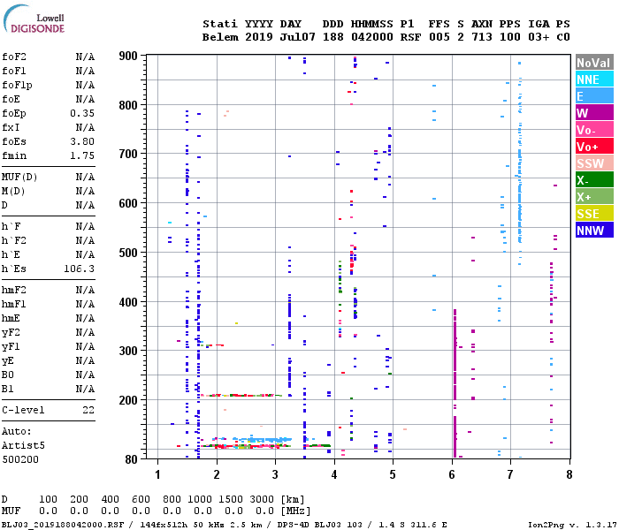Click the BLJ03_2019188042000.RSF file name
Image resolution: width=619 pixels, height=530 pixels.
point(63,525)
